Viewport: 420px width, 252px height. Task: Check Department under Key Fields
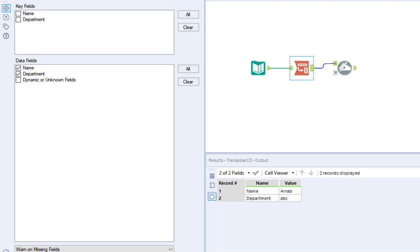[x=18, y=19]
